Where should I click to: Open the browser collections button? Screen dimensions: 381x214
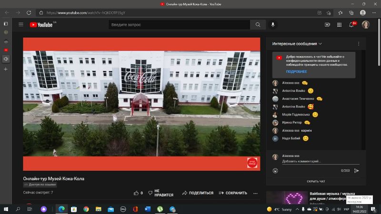[351, 13]
